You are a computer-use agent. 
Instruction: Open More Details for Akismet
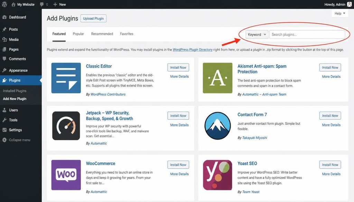pyautogui.click(x=331, y=77)
